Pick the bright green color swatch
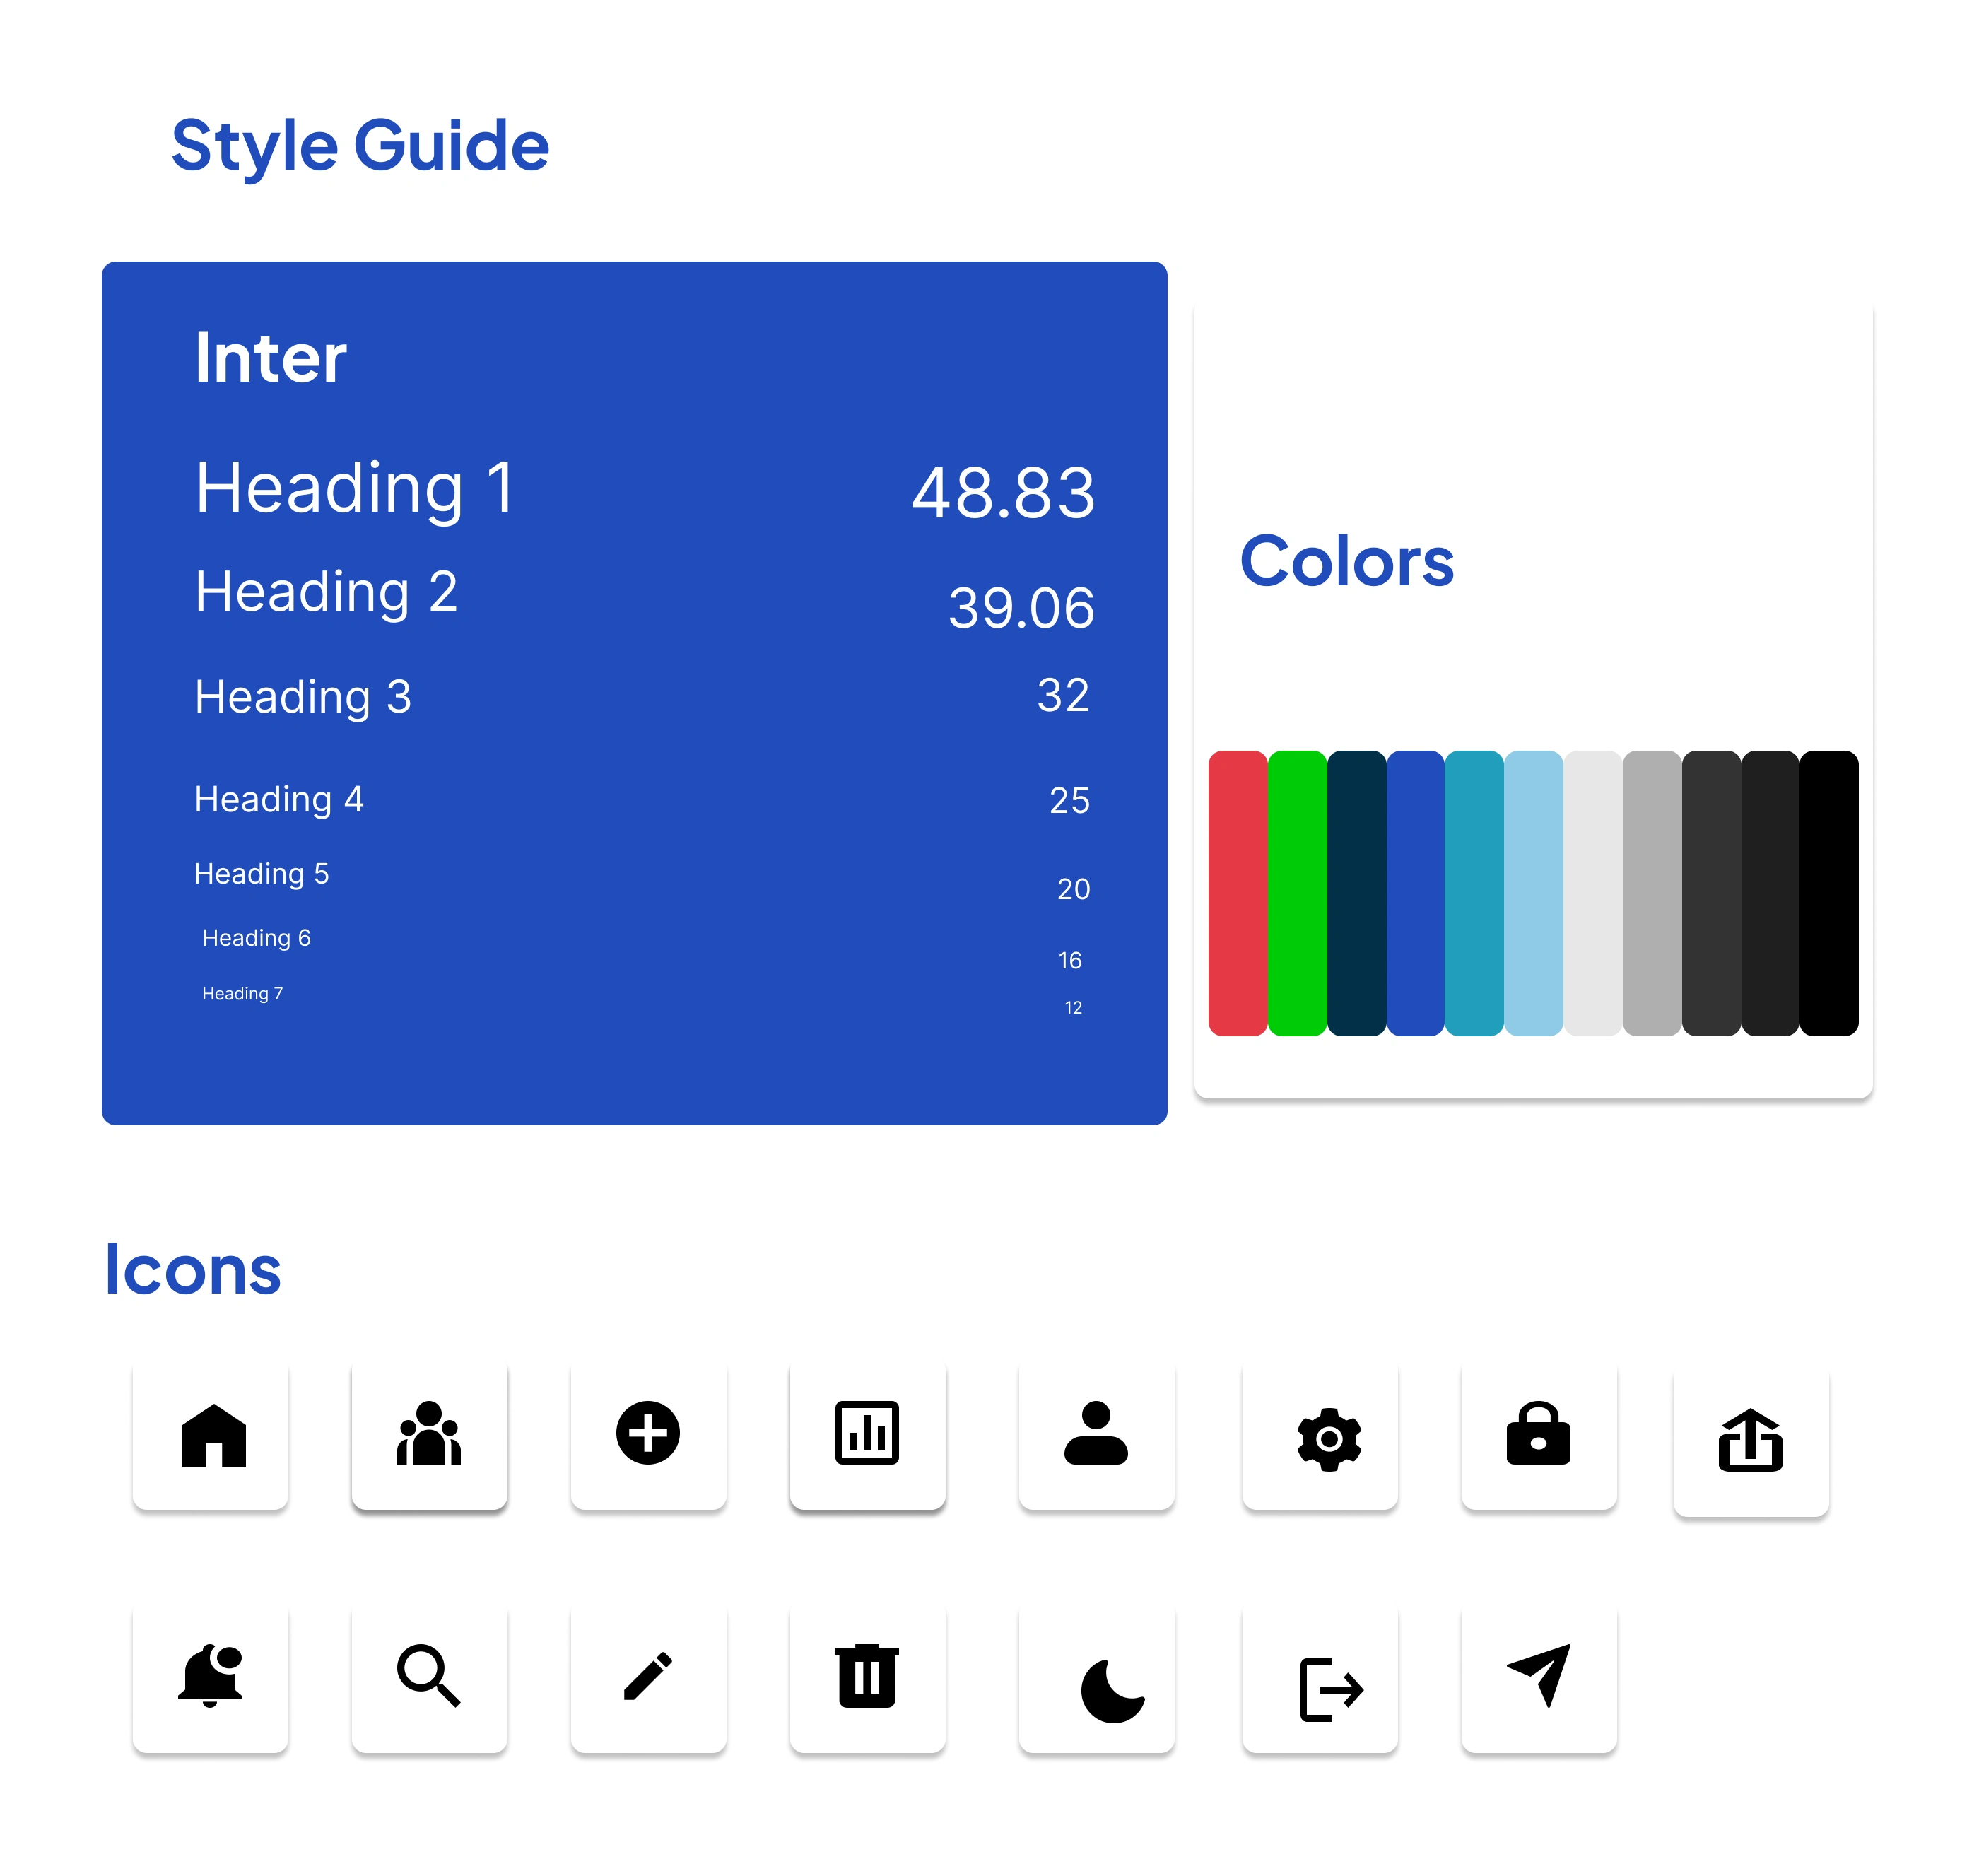The image size is (1979, 1876). click(1296, 893)
